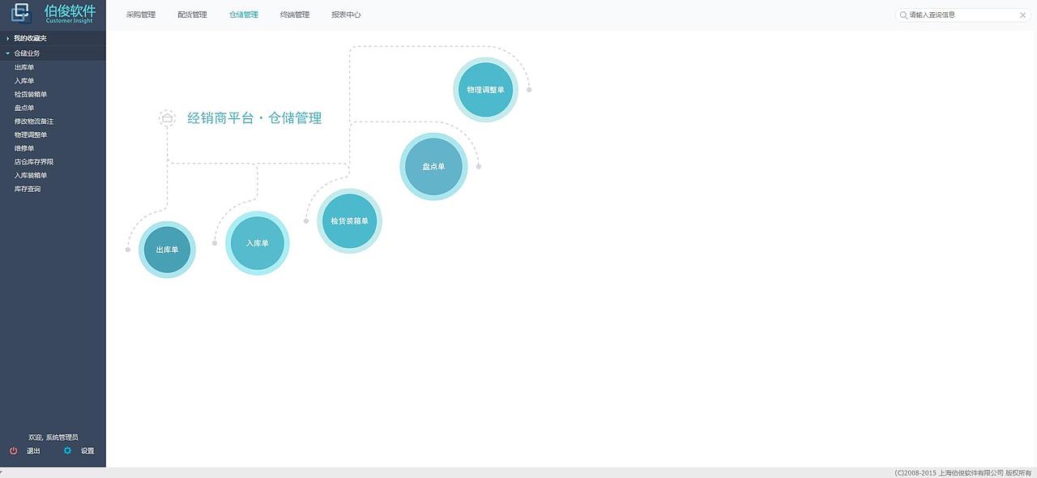The height and width of the screenshot is (478, 1037).
Task: Select 物理调整单 in the sidebar
Action: click(x=31, y=134)
